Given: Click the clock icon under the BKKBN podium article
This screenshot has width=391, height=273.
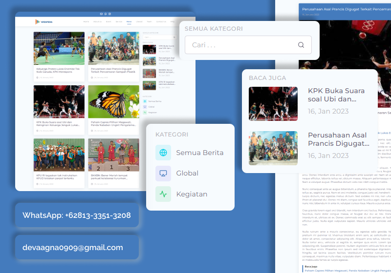Looking at the screenshot, I should pyautogui.click(x=92, y=184).
